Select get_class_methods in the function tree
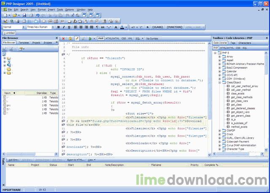270x193 pixels. click(242, 97)
